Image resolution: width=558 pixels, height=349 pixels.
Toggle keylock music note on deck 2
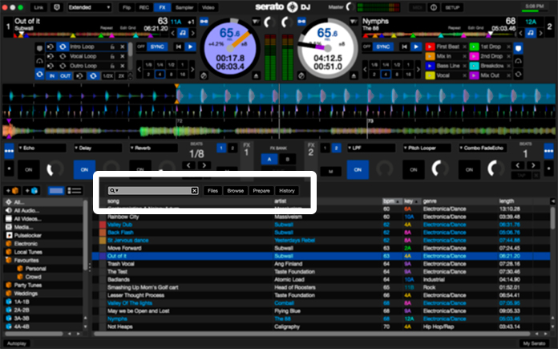point(530,33)
